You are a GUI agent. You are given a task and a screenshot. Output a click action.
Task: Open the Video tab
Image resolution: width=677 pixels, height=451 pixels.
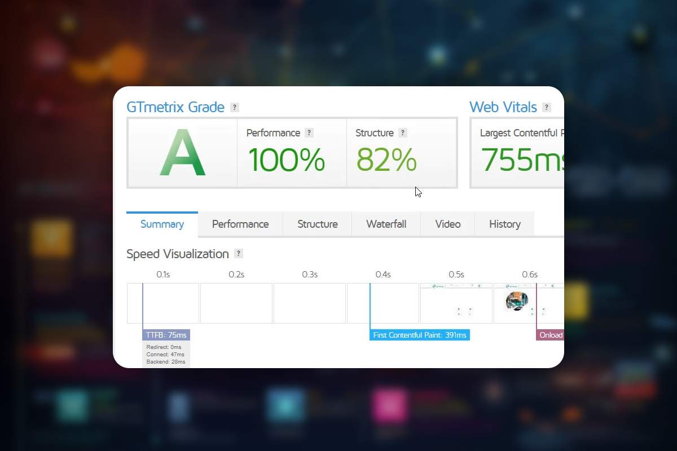(448, 224)
